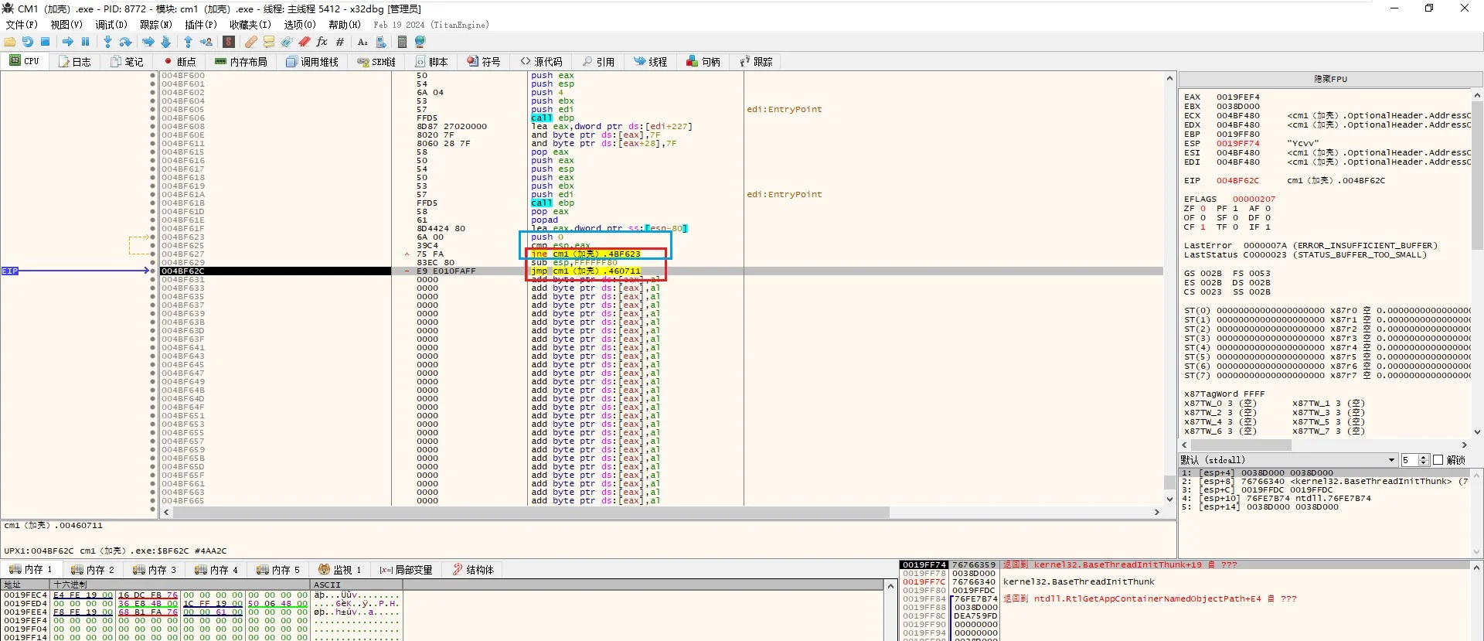
Task: Open the 监视 1 tab
Action: click(x=340, y=570)
